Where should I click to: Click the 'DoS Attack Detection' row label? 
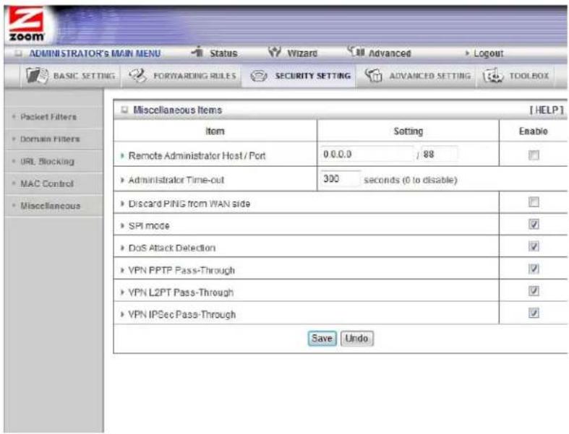coord(172,248)
